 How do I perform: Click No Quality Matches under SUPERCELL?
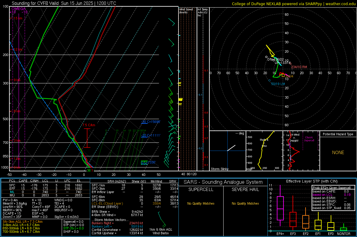[x=201, y=203]
